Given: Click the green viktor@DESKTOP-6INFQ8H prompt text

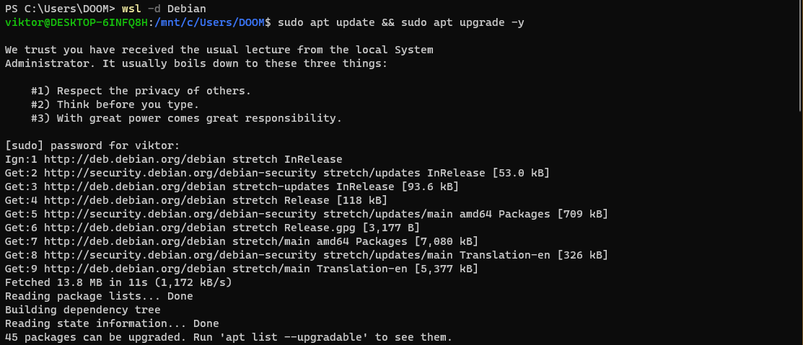Looking at the screenshot, I should tap(76, 22).
